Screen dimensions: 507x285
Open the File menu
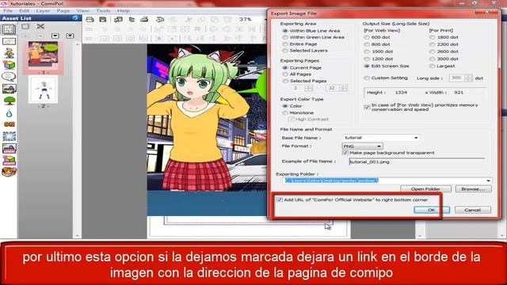[x=7, y=10]
